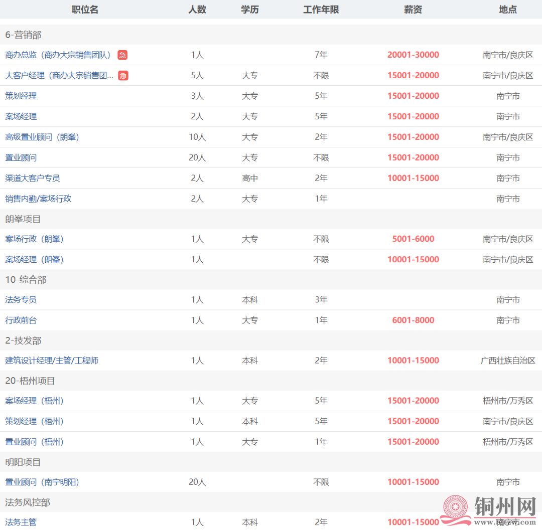Click the 职位名 column header
542x530 pixels.
(x=85, y=10)
